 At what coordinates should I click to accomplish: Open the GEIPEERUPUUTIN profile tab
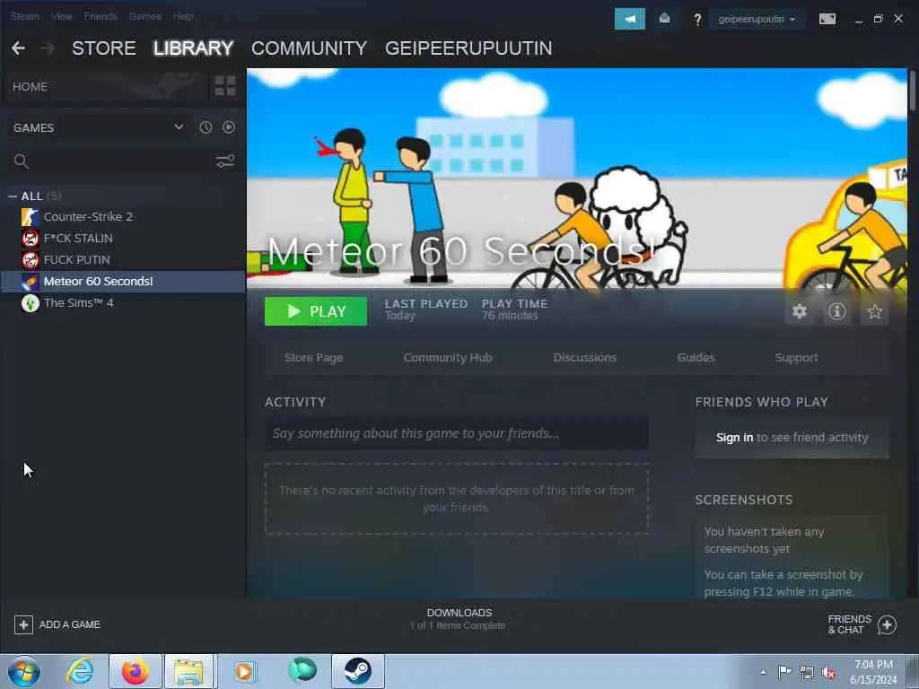[x=468, y=48]
